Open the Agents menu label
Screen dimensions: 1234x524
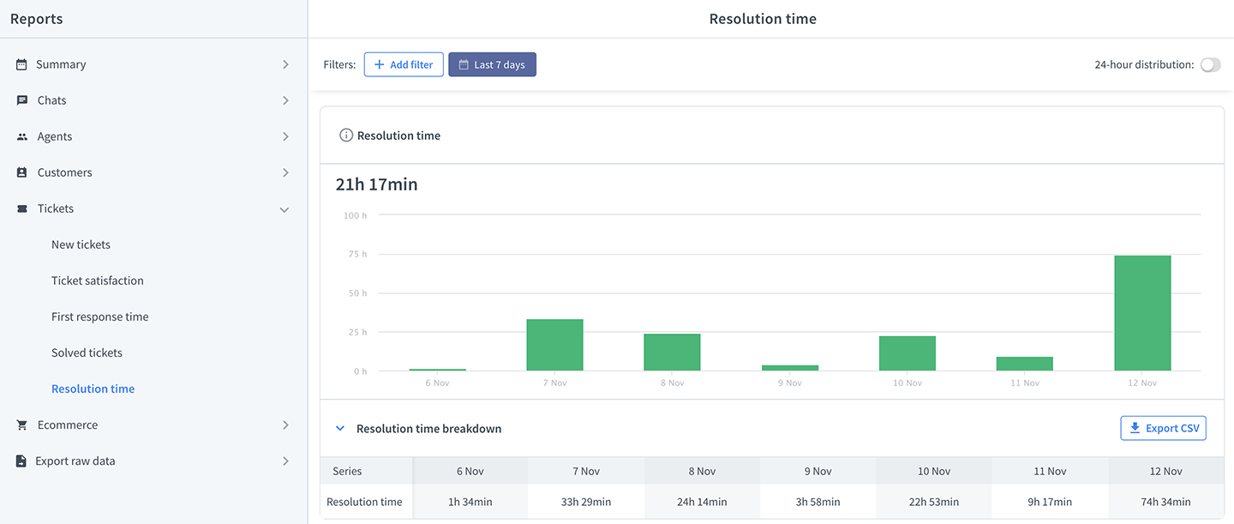coord(55,136)
